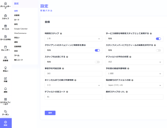
Task: Click the 設定 submenu header
Action: pyautogui.click(x=16, y=4)
